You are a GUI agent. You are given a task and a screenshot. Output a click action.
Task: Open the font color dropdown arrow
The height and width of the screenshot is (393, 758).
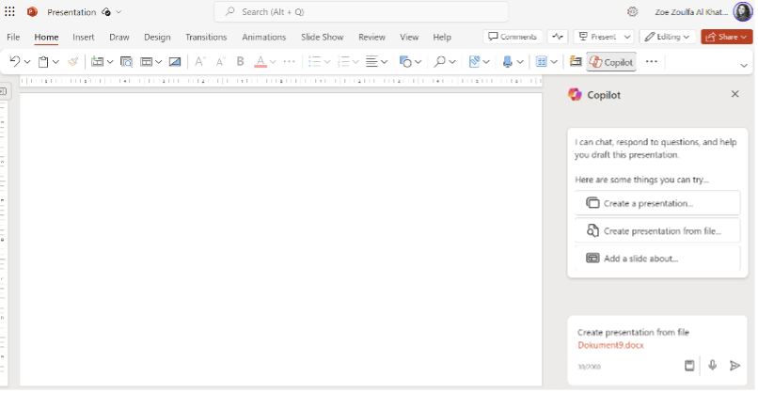[273, 62]
